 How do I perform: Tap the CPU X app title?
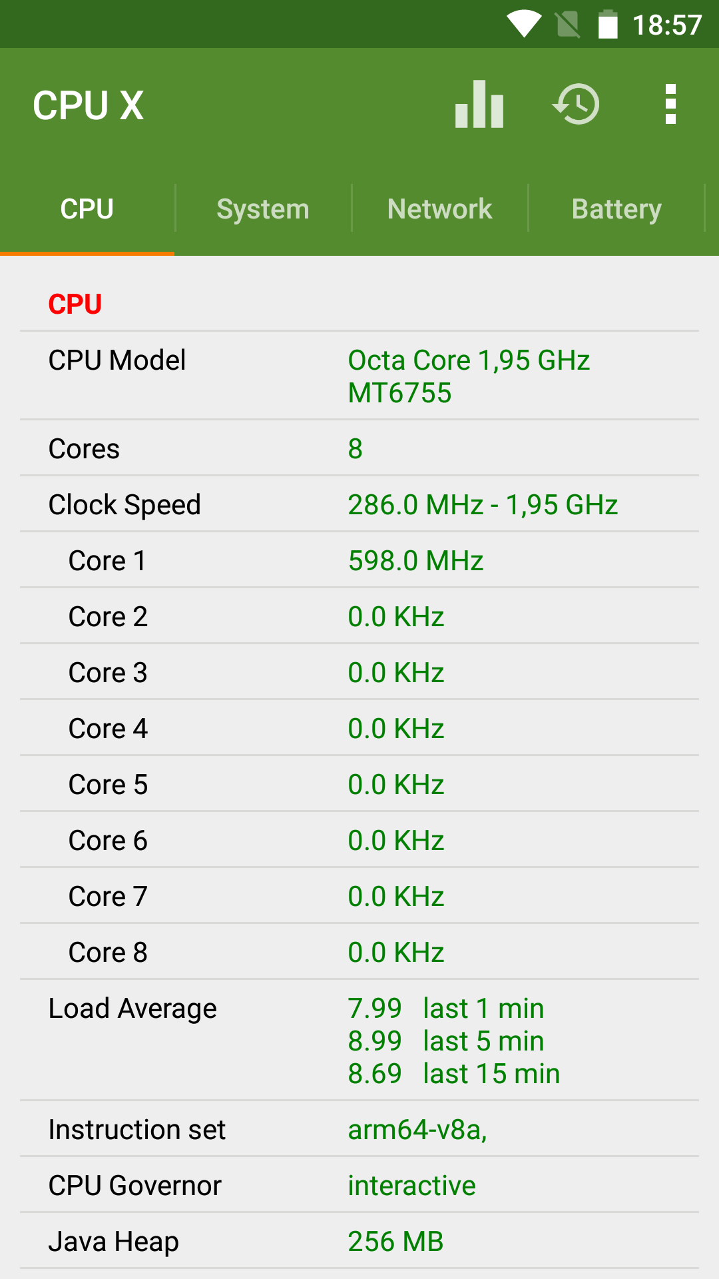click(89, 105)
